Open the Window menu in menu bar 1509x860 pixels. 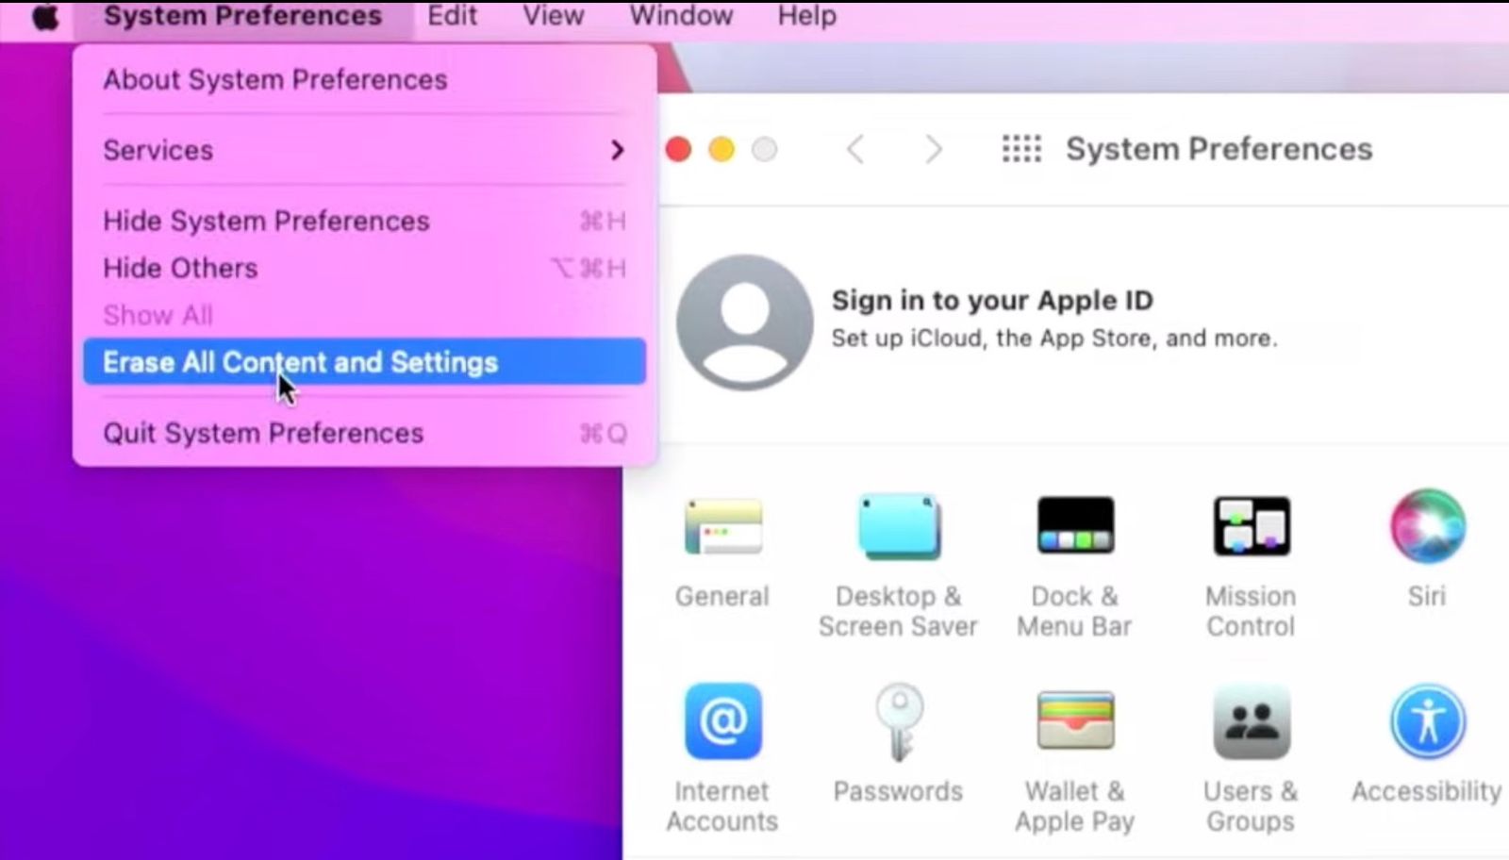pyautogui.click(x=681, y=16)
